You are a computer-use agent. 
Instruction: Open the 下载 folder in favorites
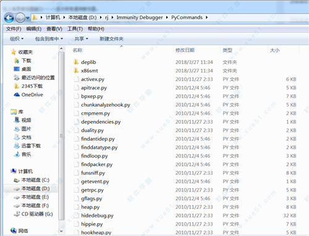[23, 61]
